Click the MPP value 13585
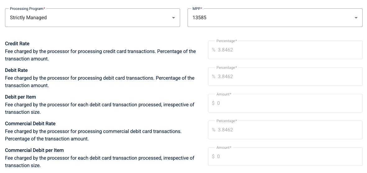The image size is (367, 173). click(x=199, y=17)
